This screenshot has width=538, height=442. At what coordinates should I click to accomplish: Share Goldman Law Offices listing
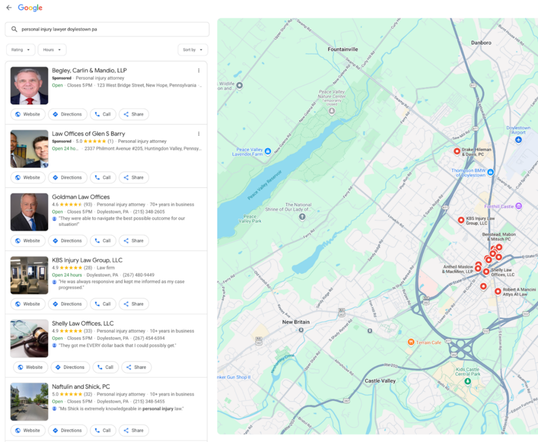click(x=134, y=241)
